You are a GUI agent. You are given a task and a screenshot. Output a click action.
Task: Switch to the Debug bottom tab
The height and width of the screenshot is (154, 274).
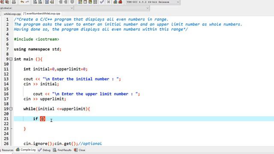(x=45, y=150)
